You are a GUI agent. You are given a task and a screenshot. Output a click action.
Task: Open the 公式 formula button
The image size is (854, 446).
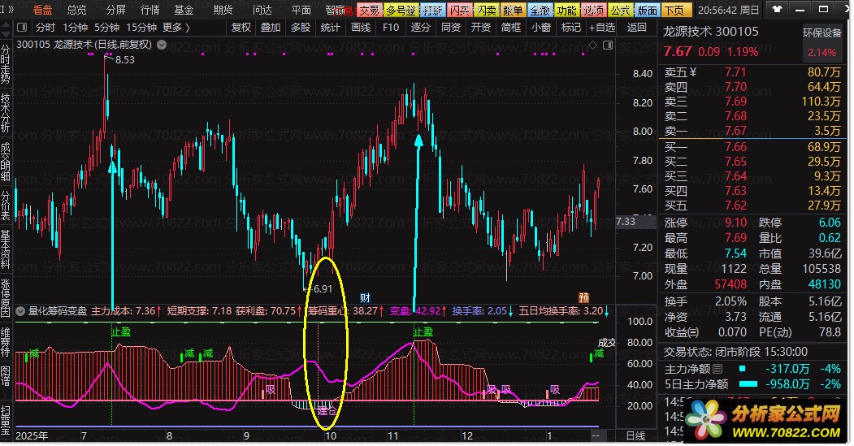coord(620,11)
